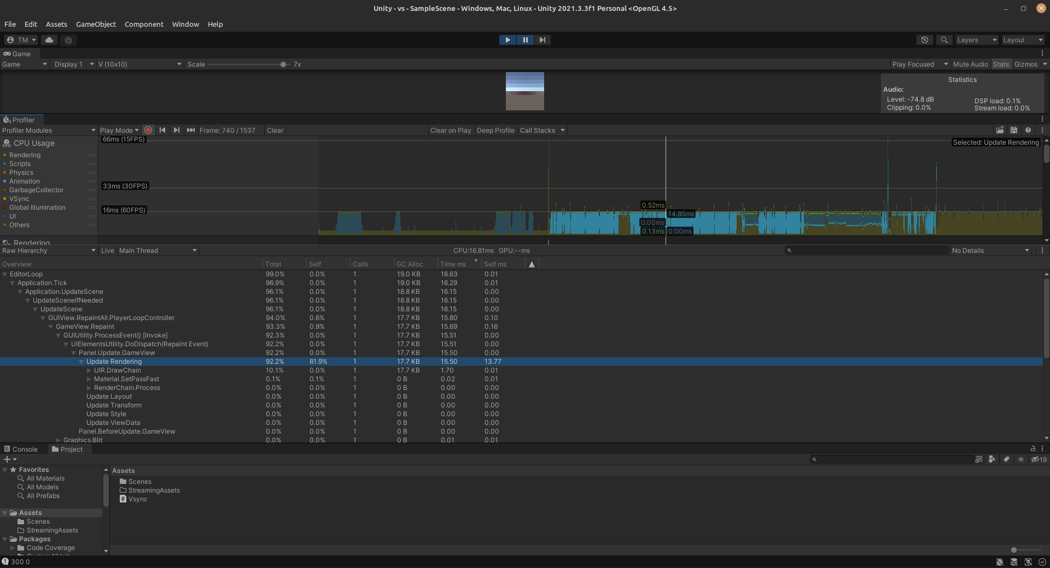Click the cloud services icon

tap(49, 40)
